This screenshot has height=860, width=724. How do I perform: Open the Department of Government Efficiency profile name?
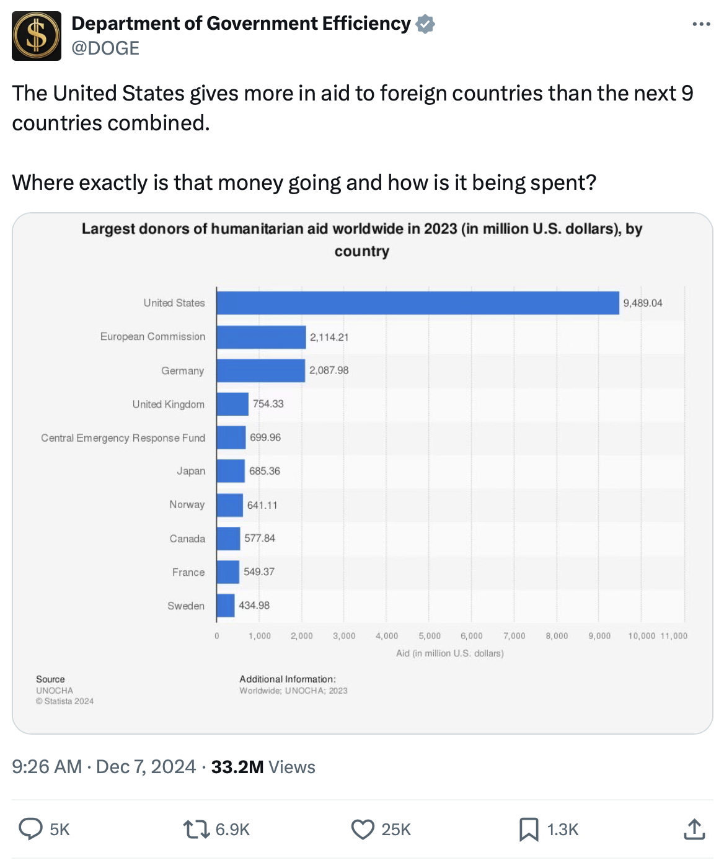(x=241, y=24)
